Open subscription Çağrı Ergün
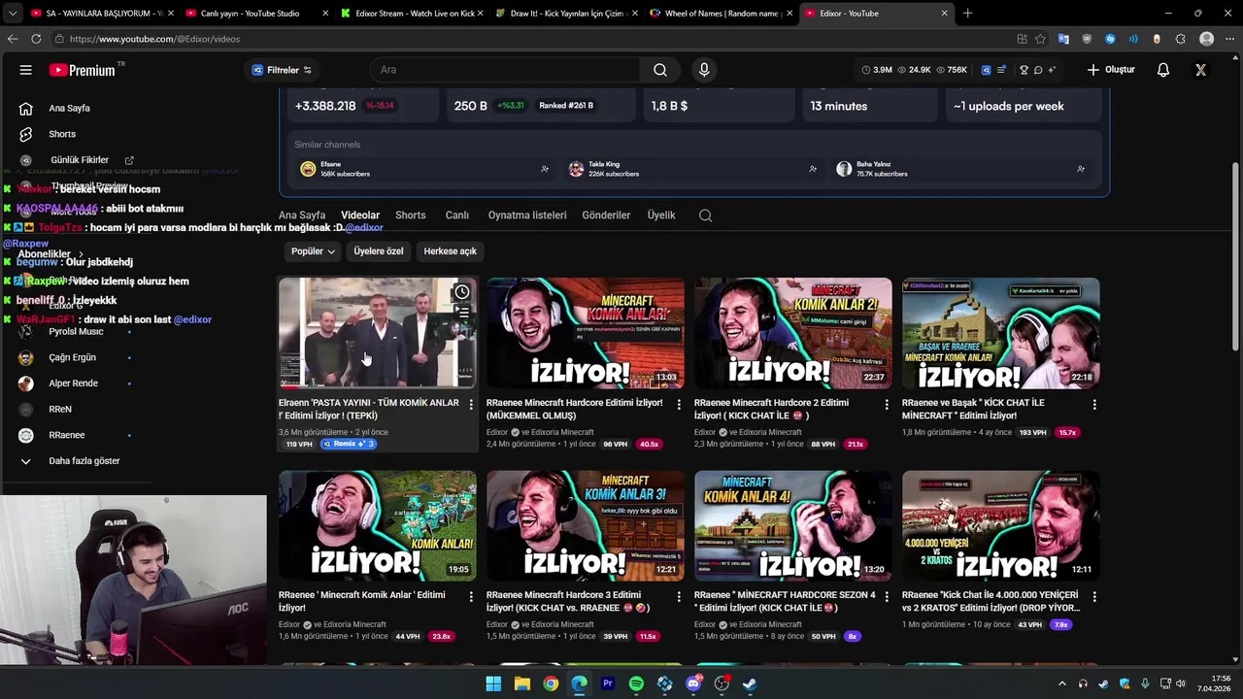This screenshot has width=1243, height=699. (x=73, y=357)
